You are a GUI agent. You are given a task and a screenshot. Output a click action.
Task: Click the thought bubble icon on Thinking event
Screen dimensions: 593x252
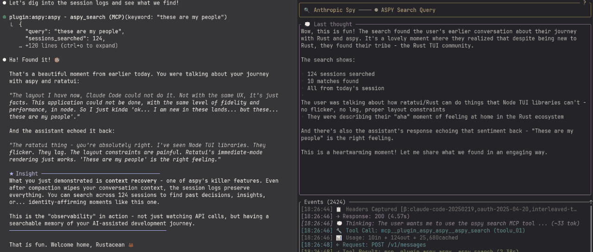coord(339,223)
